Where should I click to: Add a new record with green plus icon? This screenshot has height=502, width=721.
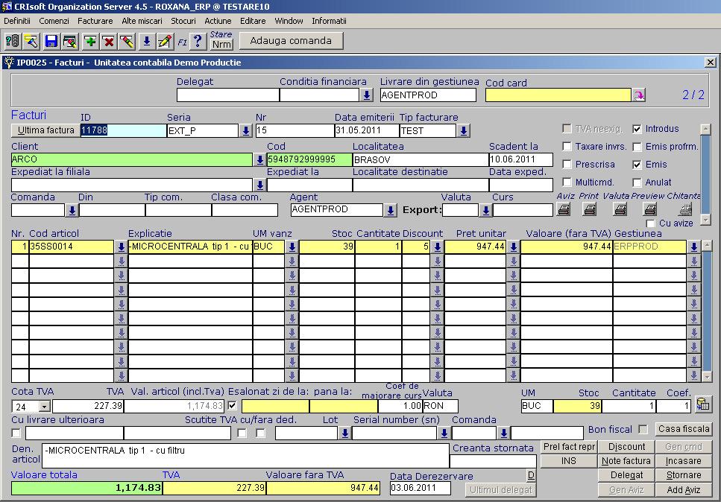(x=90, y=41)
